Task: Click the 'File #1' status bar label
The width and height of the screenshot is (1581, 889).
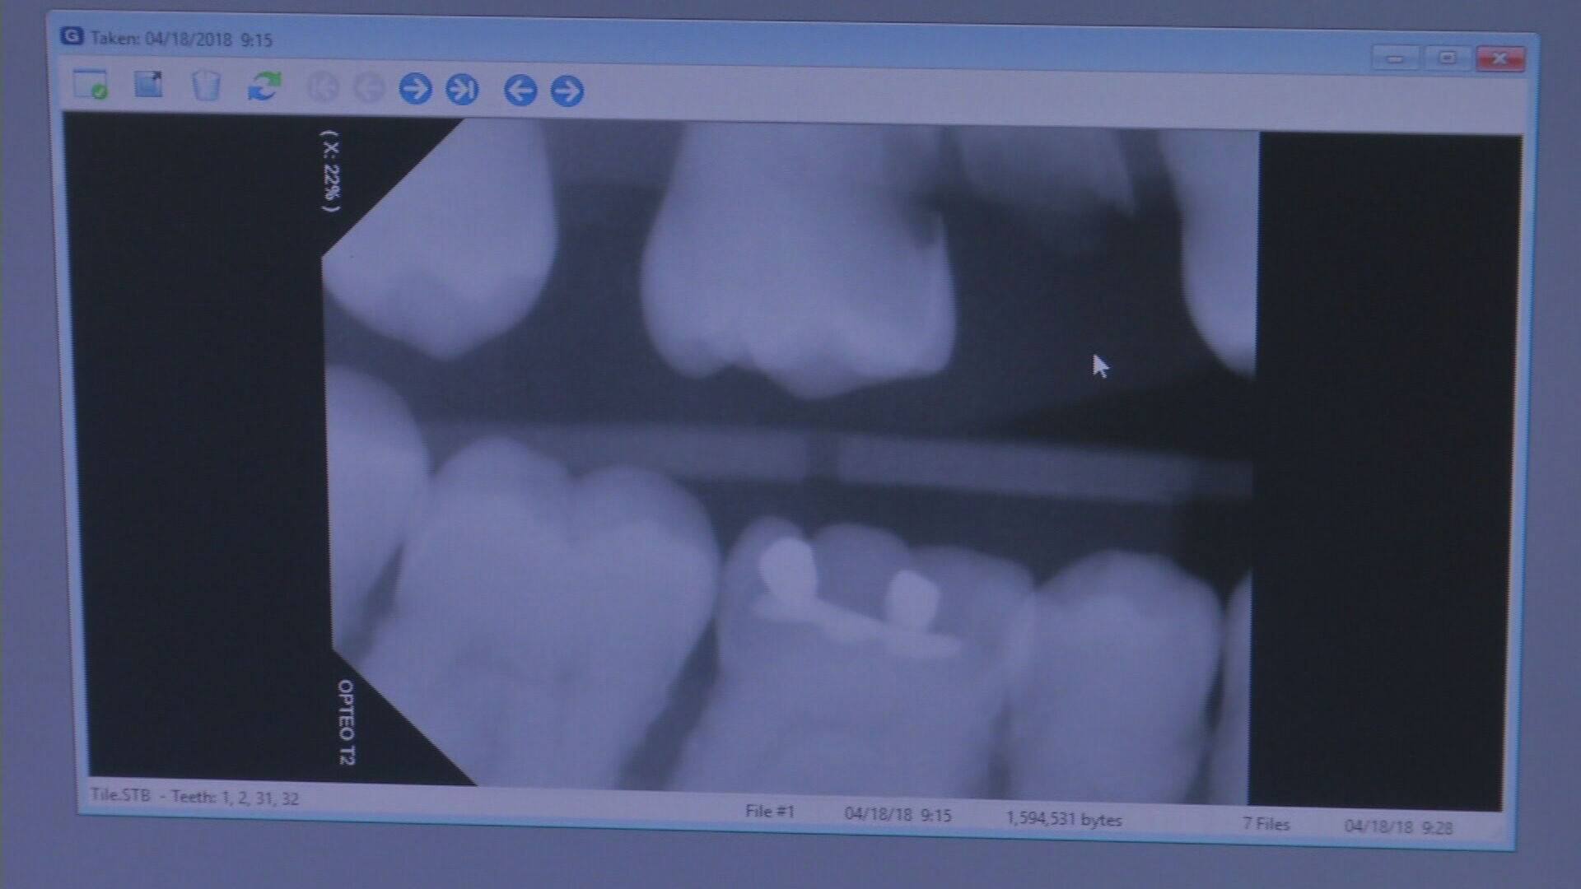Action: click(770, 812)
